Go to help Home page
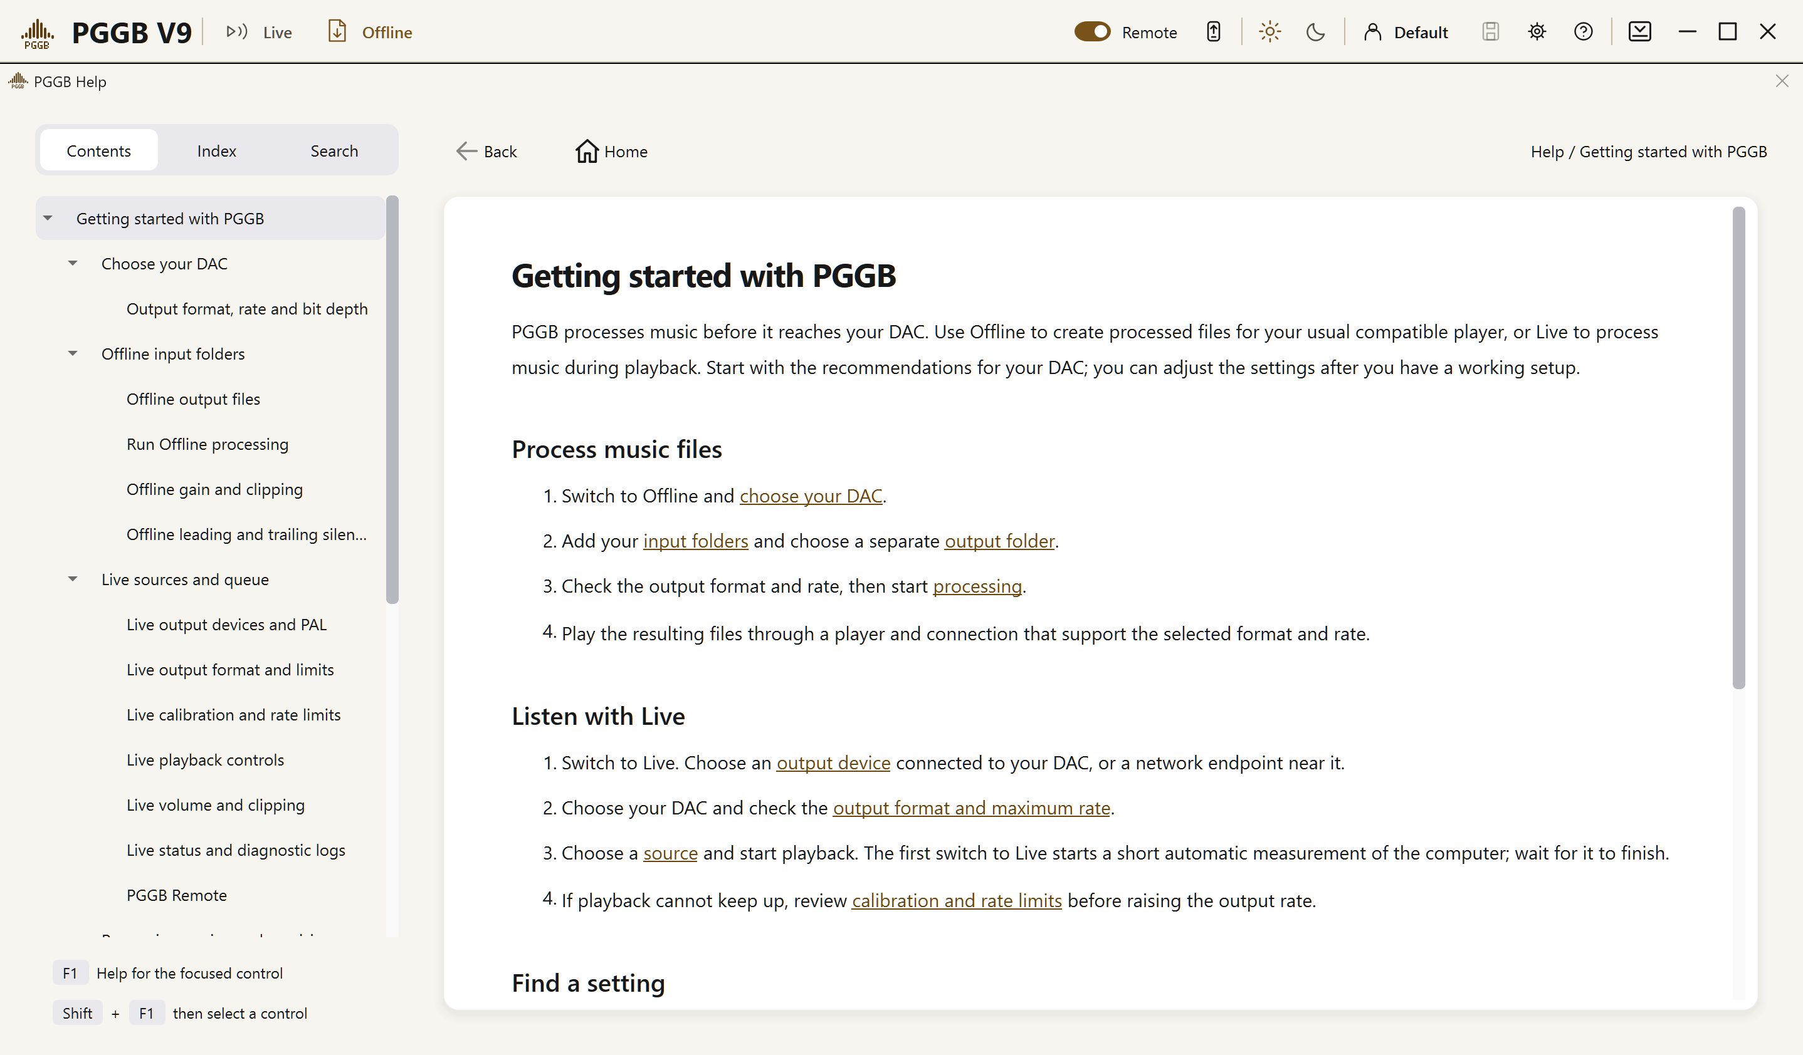This screenshot has width=1803, height=1055. point(612,152)
